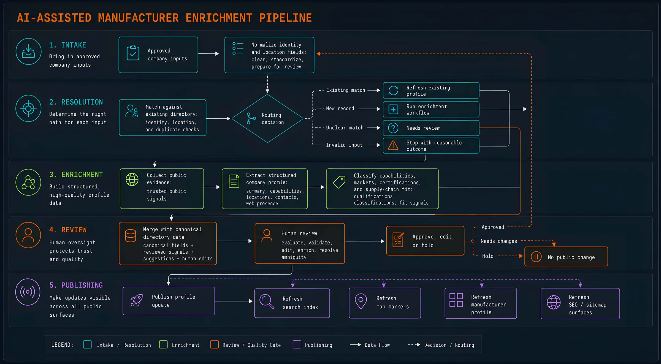Click the Intake stage tray-download icon
661x364 pixels.
point(29,51)
